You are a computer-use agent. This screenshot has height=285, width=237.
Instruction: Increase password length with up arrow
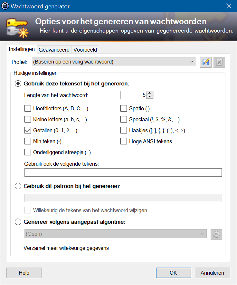[x=149, y=93]
